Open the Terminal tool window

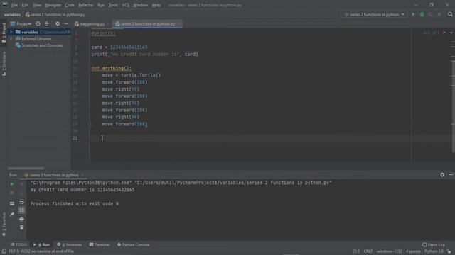point(100,244)
